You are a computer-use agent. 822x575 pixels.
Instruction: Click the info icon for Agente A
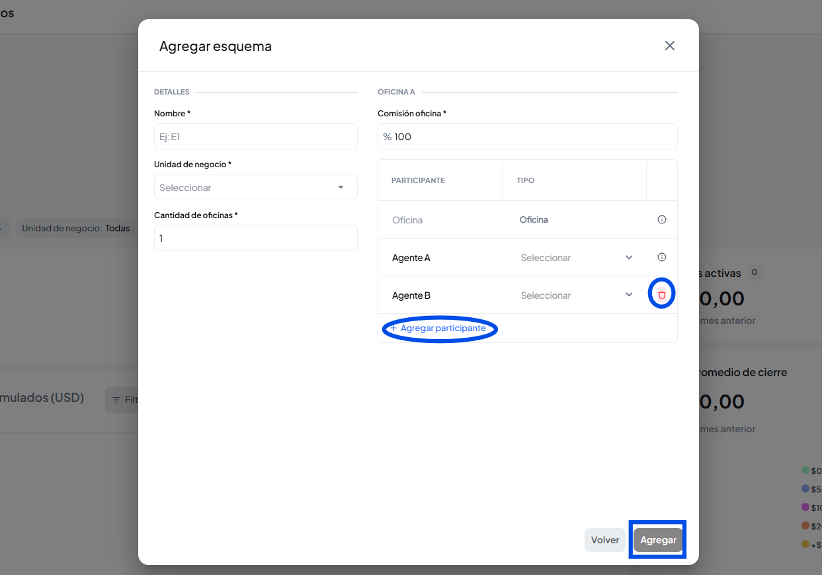click(x=661, y=257)
